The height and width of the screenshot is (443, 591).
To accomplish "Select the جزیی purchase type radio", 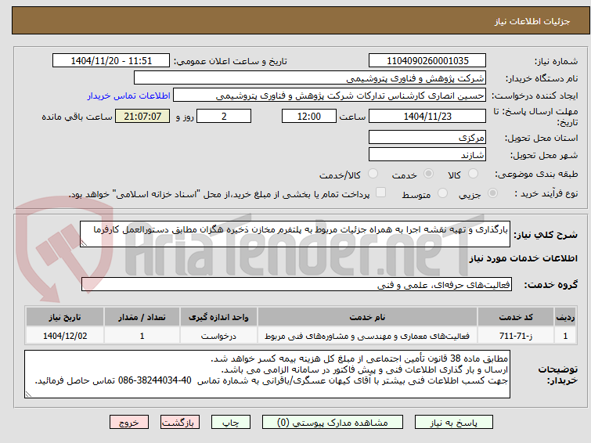I will (x=492, y=193).
